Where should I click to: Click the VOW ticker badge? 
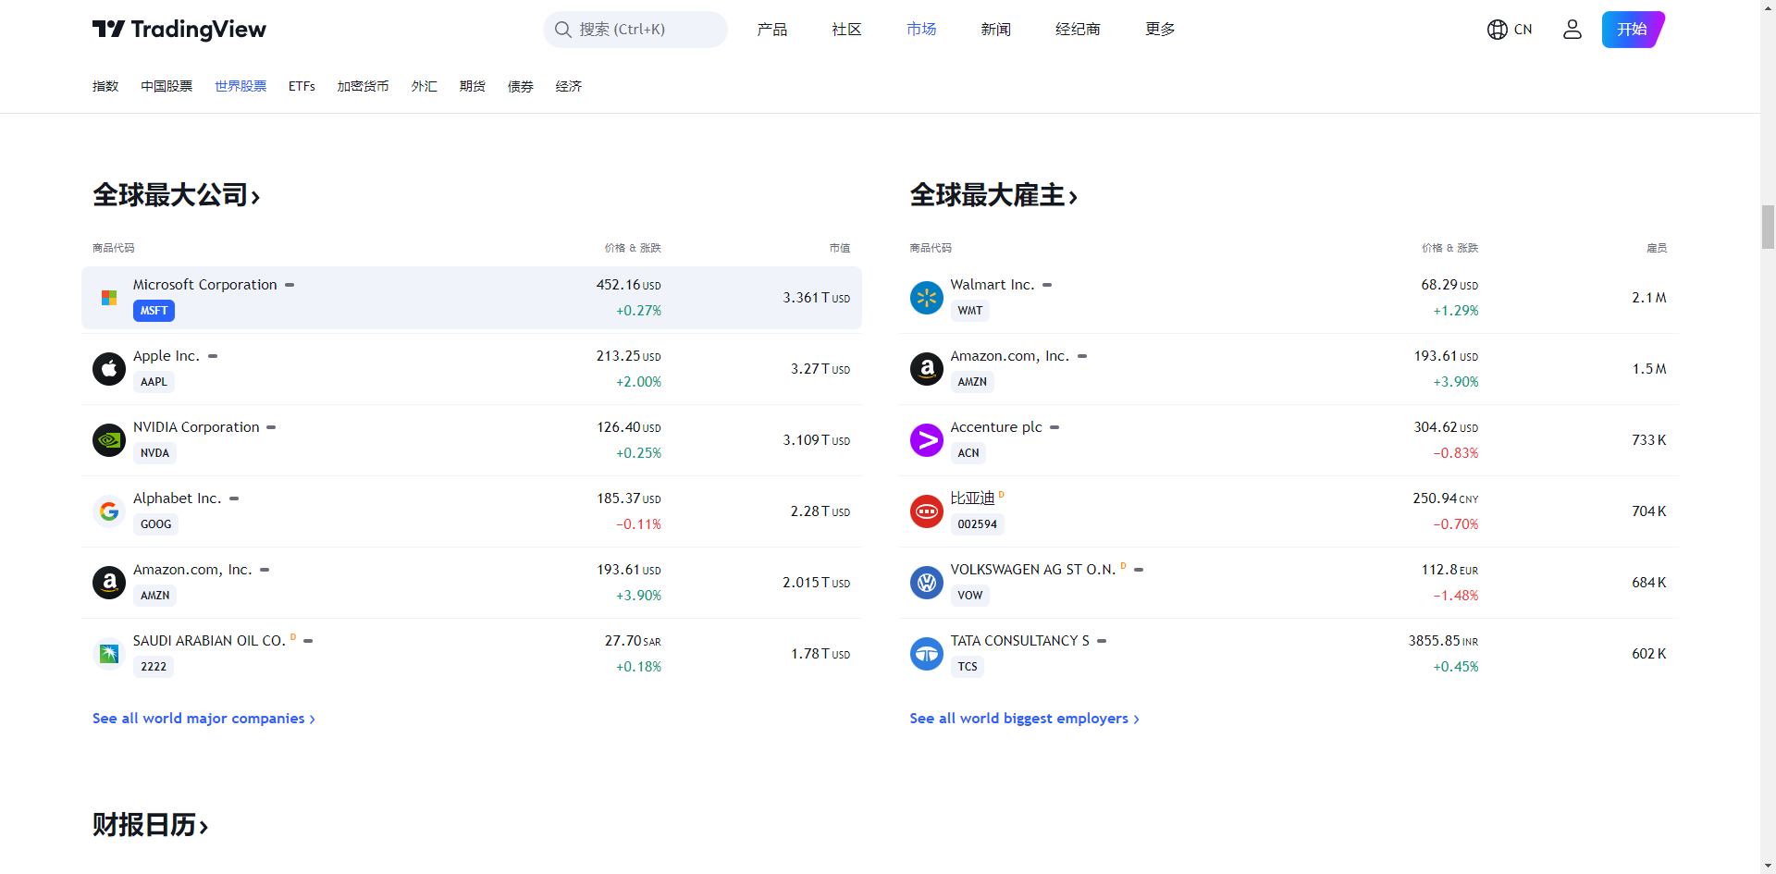[970, 596]
